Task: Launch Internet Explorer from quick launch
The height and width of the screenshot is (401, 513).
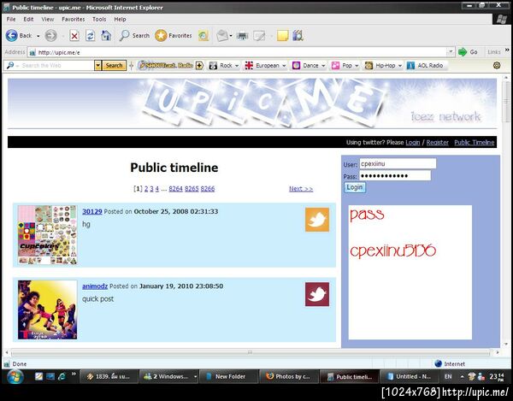Action: tap(62, 376)
